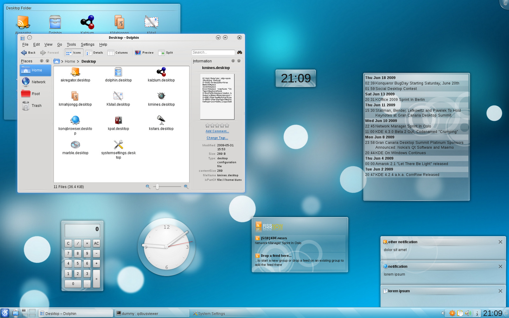
Task: Click the icon zoom slider handle
Action: point(157,187)
